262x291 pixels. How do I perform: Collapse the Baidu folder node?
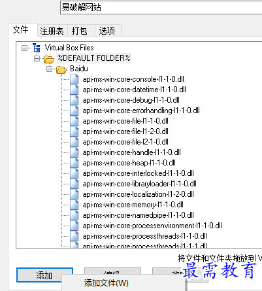point(50,69)
